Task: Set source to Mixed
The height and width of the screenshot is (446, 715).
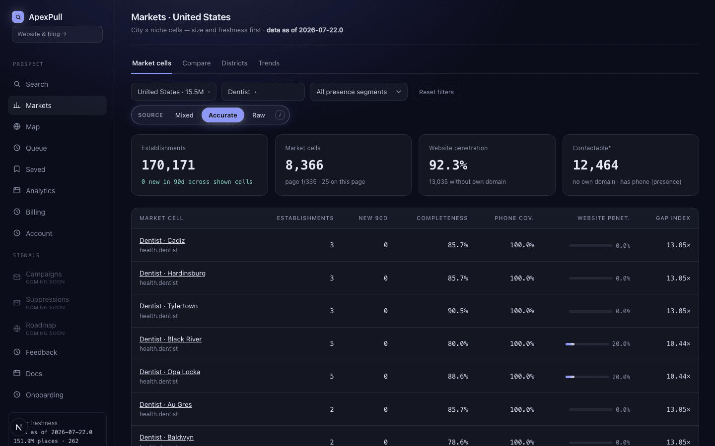Action: pyautogui.click(x=184, y=115)
